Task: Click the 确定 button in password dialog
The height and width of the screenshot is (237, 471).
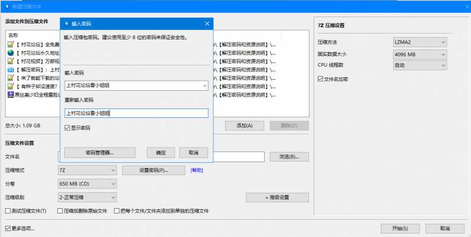Action: tap(160, 152)
